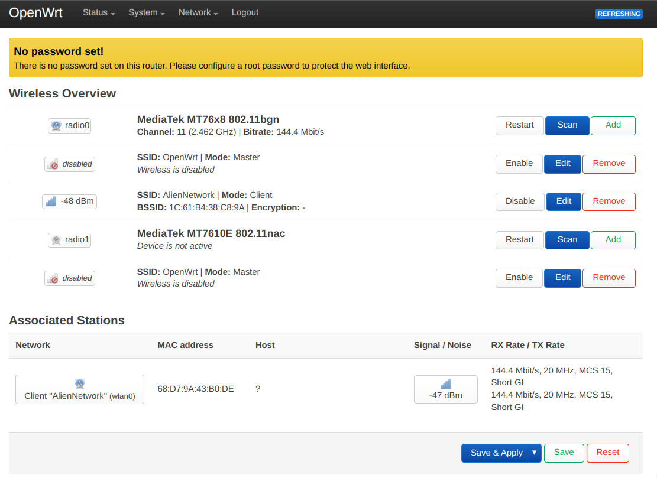Enable the disabled OpenWrt wireless network
The width and height of the screenshot is (657, 478).
point(519,164)
